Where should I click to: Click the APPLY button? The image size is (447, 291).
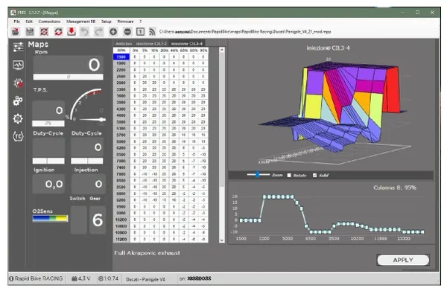click(403, 260)
